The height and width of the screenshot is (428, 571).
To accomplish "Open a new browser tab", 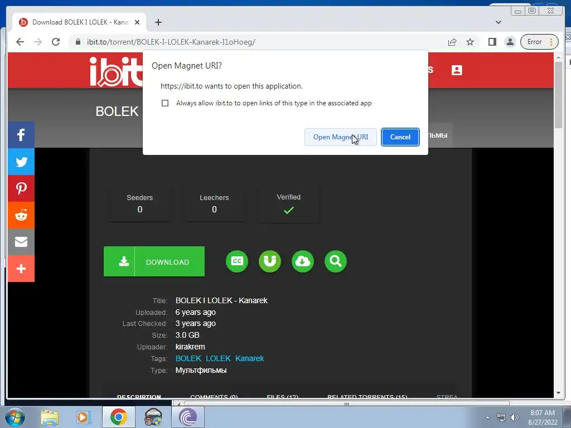I will 158,22.
